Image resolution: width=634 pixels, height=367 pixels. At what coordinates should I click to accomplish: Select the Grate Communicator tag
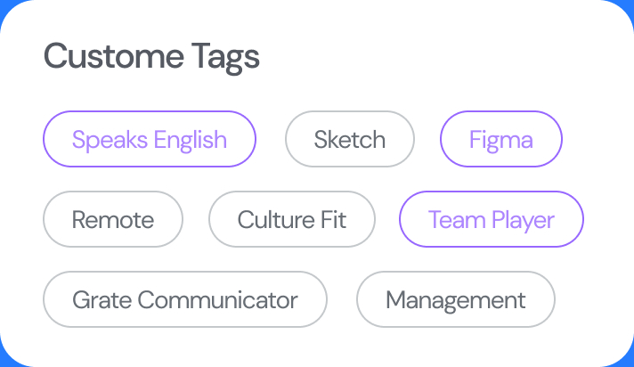(x=185, y=300)
